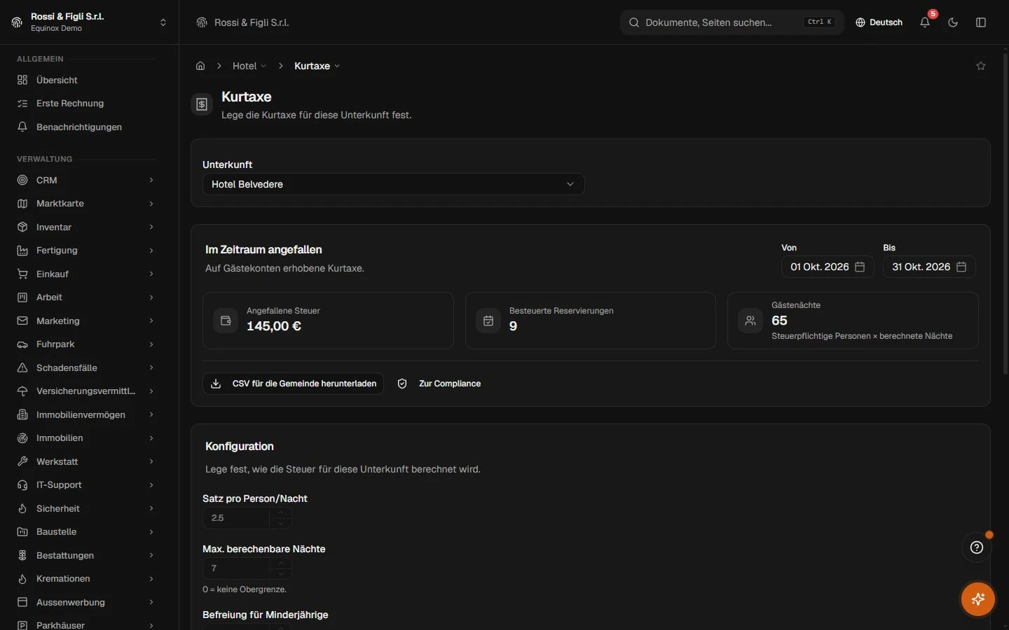The width and height of the screenshot is (1009, 630).
Task: Click the Max. berechenbare Nächte input
Action: (236, 568)
